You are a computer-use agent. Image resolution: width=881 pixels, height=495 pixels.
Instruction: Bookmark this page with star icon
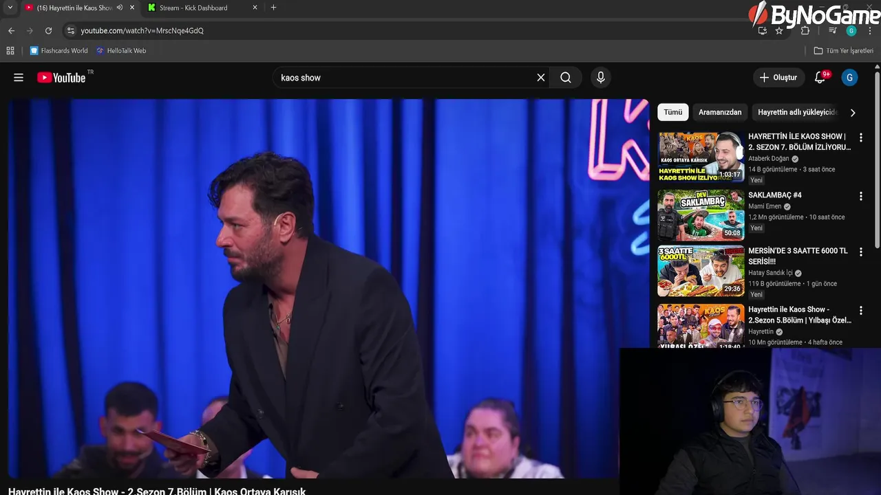click(x=779, y=30)
